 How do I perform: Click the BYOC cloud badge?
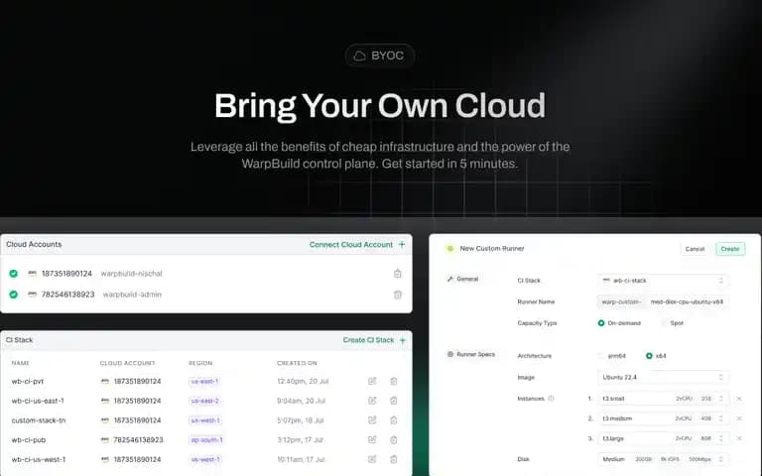tap(380, 56)
